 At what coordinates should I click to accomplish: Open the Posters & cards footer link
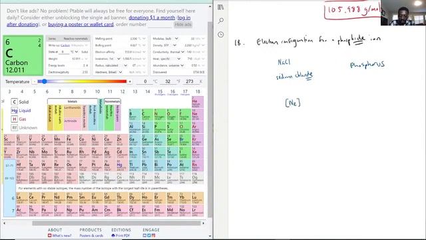tap(91, 235)
